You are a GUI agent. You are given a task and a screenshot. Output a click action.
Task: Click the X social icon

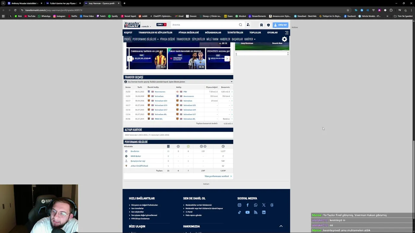[x=264, y=205]
